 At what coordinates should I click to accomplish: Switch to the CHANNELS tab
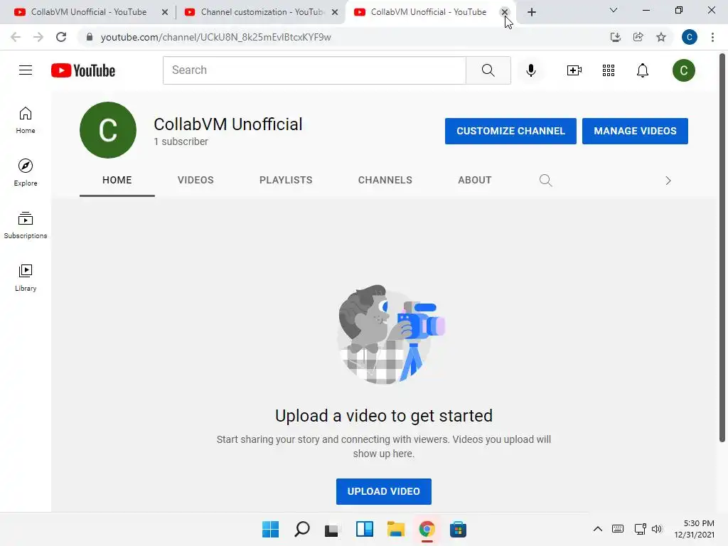(x=385, y=180)
